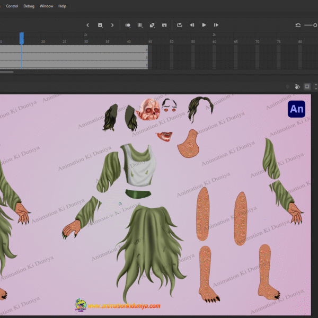Step forward one frame
The width and height of the screenshot is (318, 318).
click(216, 25)
